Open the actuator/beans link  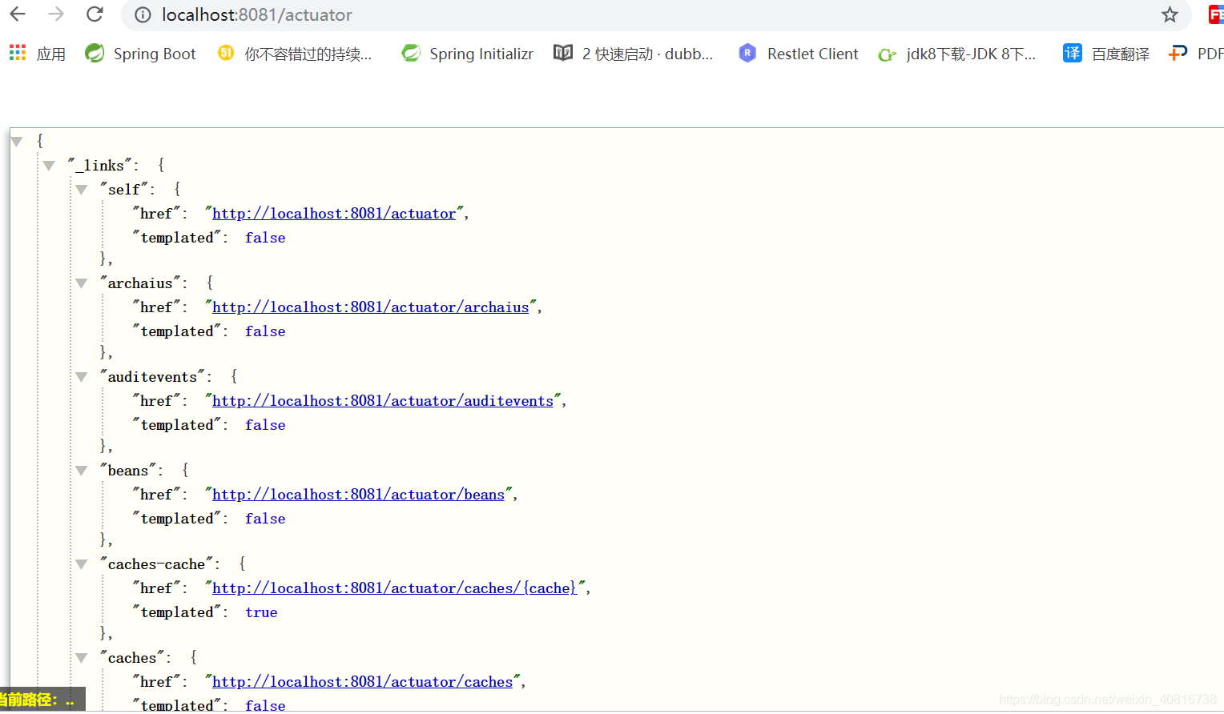point(358,495)
